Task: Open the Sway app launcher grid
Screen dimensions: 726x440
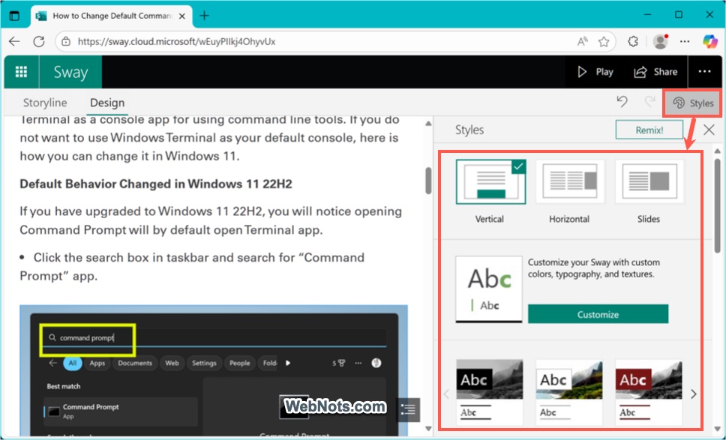Action: point(21,72)
